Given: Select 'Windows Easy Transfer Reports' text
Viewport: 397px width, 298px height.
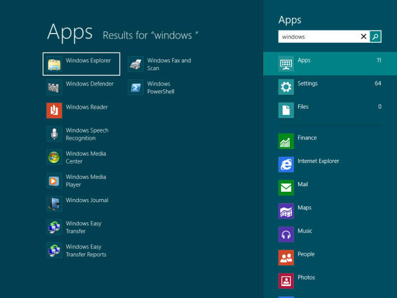Looking at the screenshot, I should coord(86,250).
